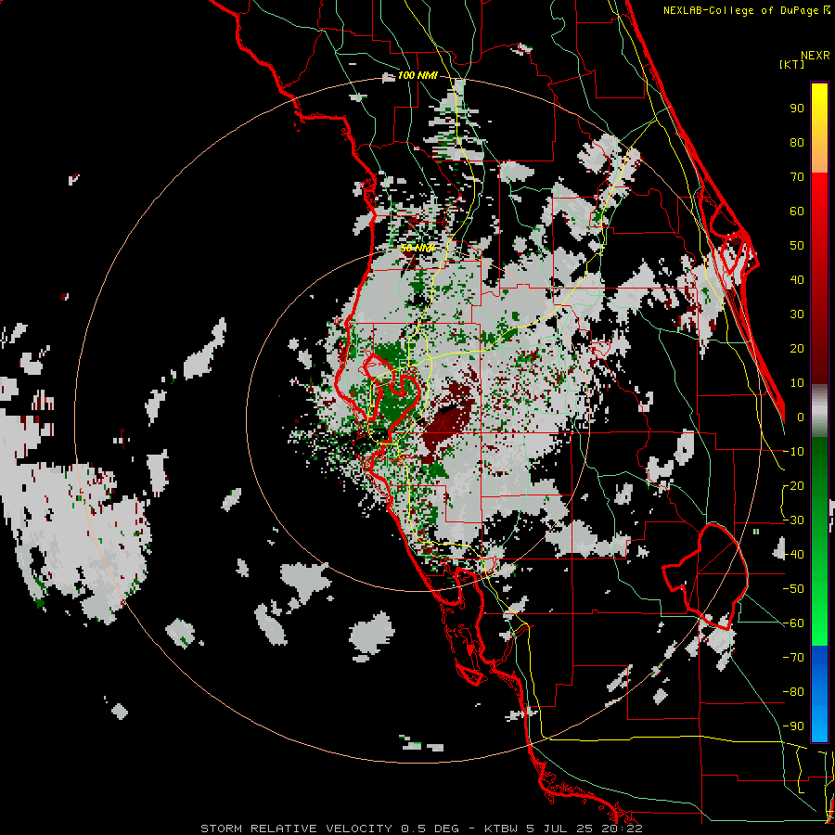Click the positive 60 scale label
Image resolution: width=835 pixels, height=835 pixels.
[x=797, y=211]
